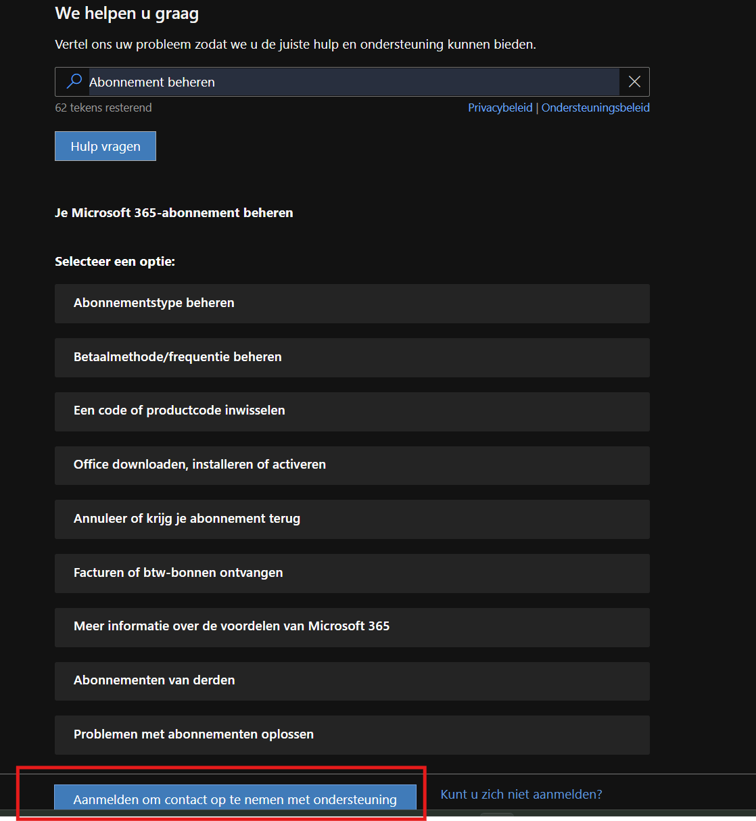This screenshot has height=821, width=756.
Task: Open 'Kunt u zich niet aanmelden?' link
Action: [521, 794]
